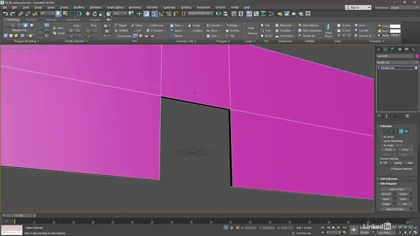Click Insert Vertex button
The height and width of the screenshot is (236, 420).
tap(396, 189)
